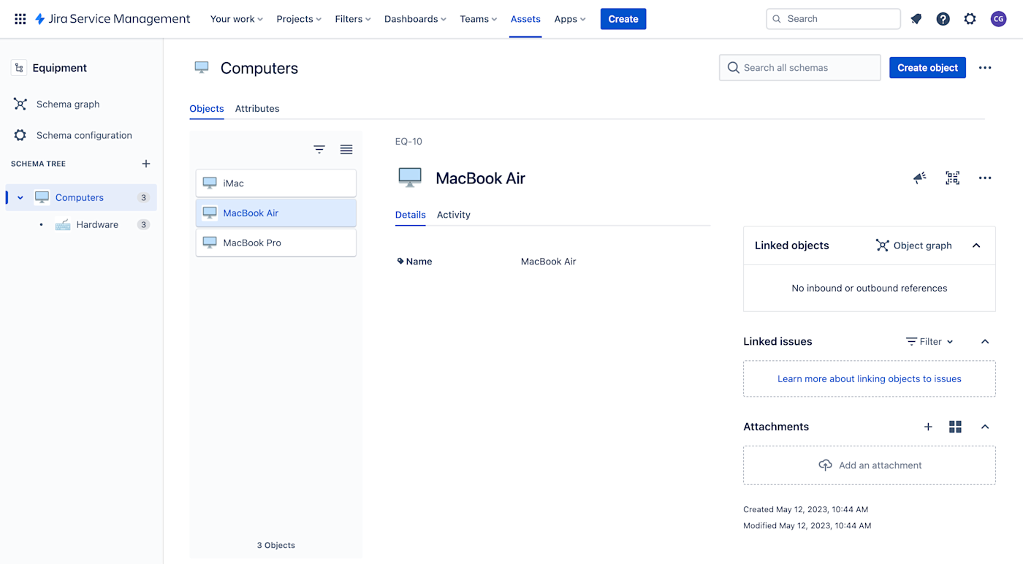The width and height of the screenshot is (1023, 564).
Task: Collapse the Linked issues section
Action: [985, 341]
